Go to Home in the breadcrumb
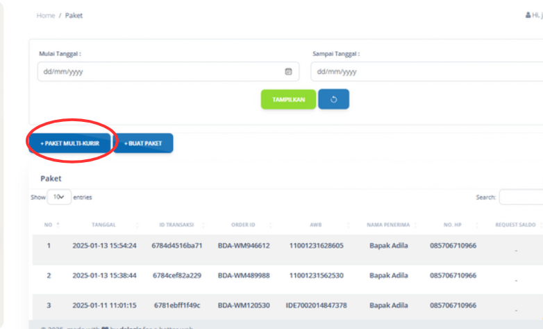The height and width of the screenshot is (329, 543). point(45,15)
